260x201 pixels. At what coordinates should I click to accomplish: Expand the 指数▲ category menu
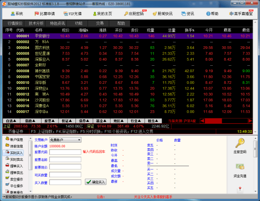[x=30, y=121]
